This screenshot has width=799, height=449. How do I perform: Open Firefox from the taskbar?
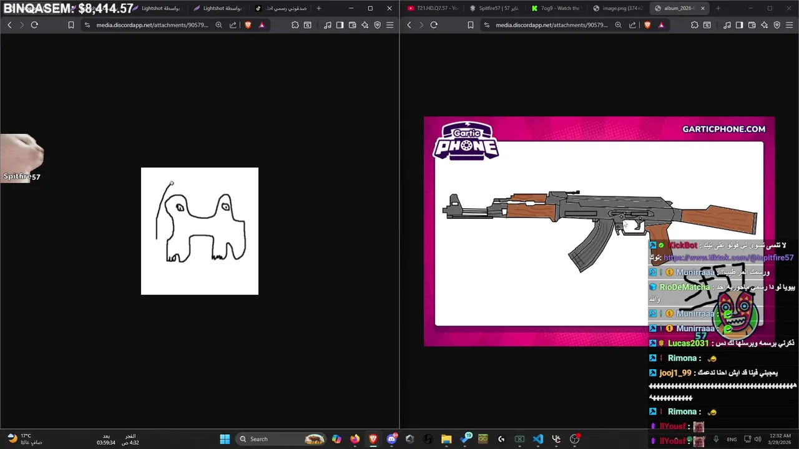pyautogui.click(x=355, y=439)
